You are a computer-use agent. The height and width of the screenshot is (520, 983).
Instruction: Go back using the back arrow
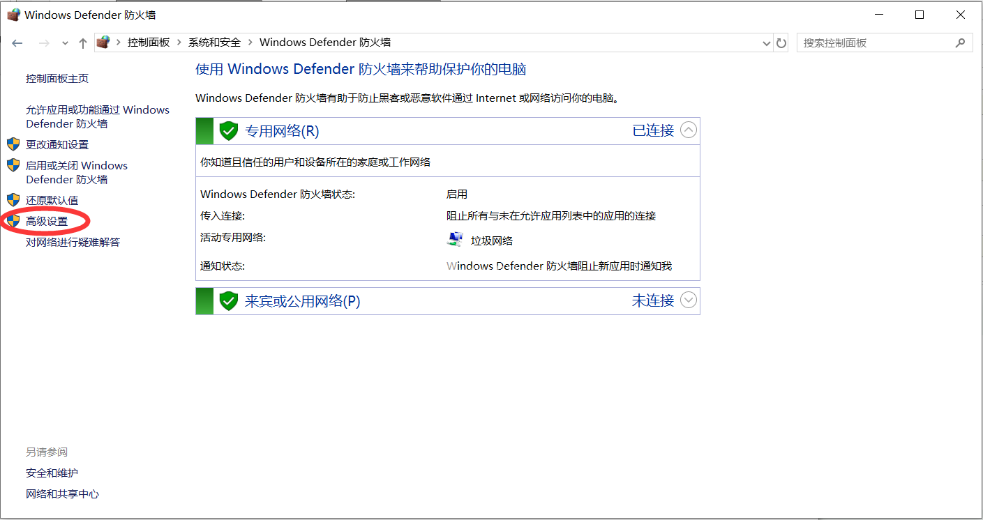point(17,43)
